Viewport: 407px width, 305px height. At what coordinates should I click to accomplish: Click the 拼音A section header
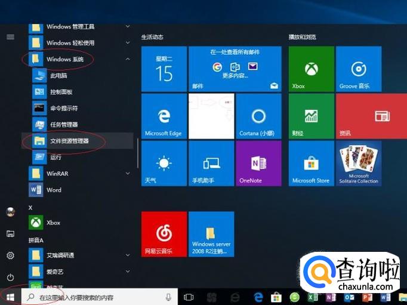click(x=36, y=240)
